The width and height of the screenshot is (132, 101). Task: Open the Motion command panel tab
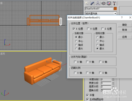[103, 4]
